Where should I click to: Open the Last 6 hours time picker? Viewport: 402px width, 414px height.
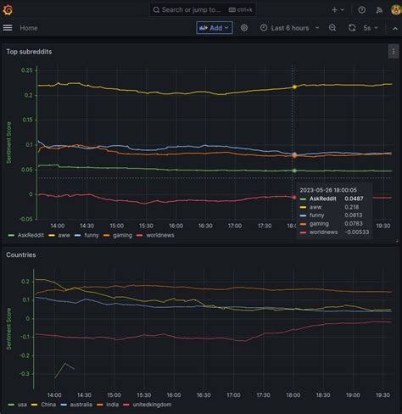[x=289, y=28]
